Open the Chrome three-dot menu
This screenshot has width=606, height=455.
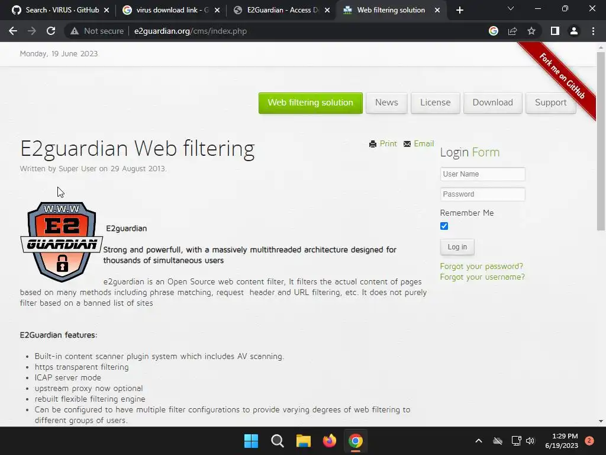[x=593, y=31]
